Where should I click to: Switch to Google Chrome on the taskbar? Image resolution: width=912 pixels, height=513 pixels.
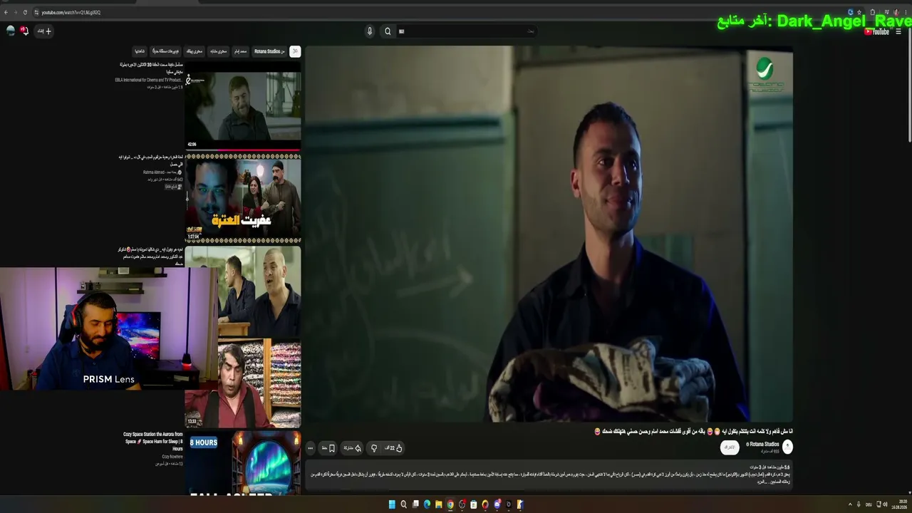pyautogui.click(x=450, y=504)
